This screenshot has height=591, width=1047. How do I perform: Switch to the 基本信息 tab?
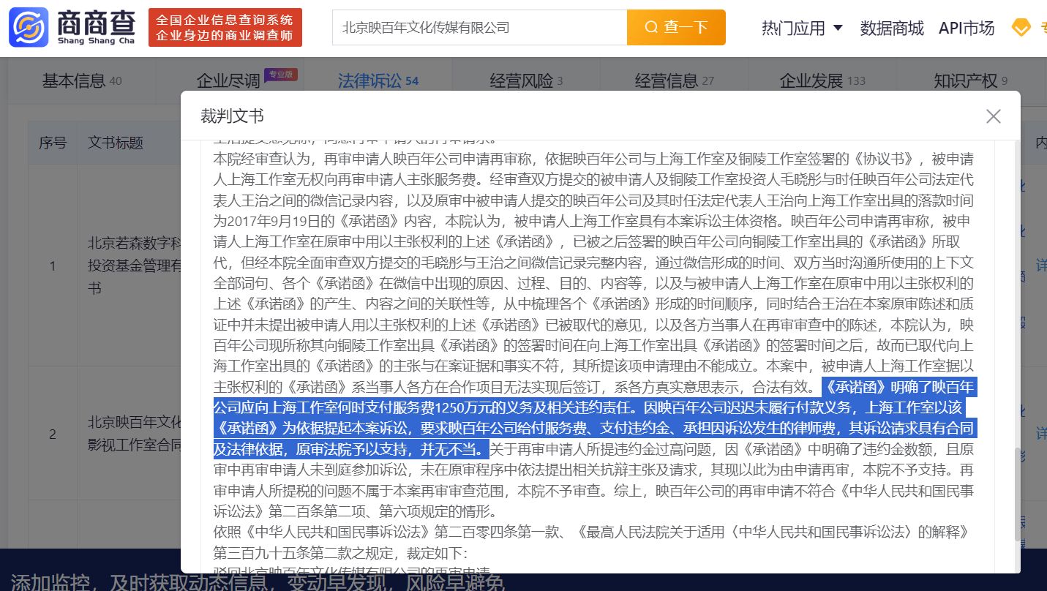click(x=82, y=80)
